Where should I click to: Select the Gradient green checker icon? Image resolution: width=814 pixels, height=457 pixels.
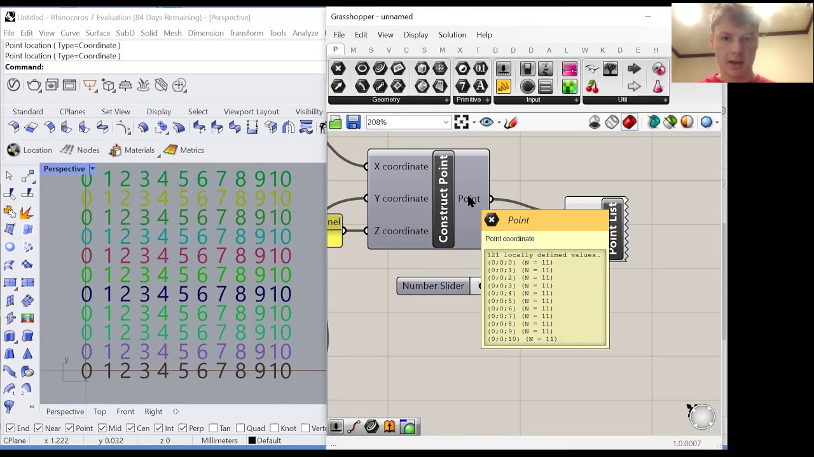569,86
